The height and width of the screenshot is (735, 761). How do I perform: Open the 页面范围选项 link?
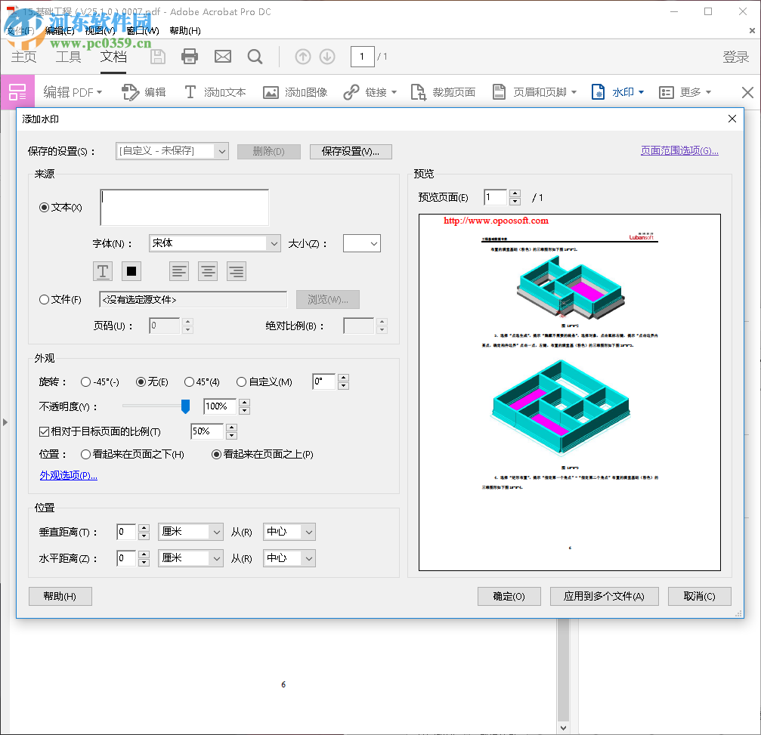point(679,150)
